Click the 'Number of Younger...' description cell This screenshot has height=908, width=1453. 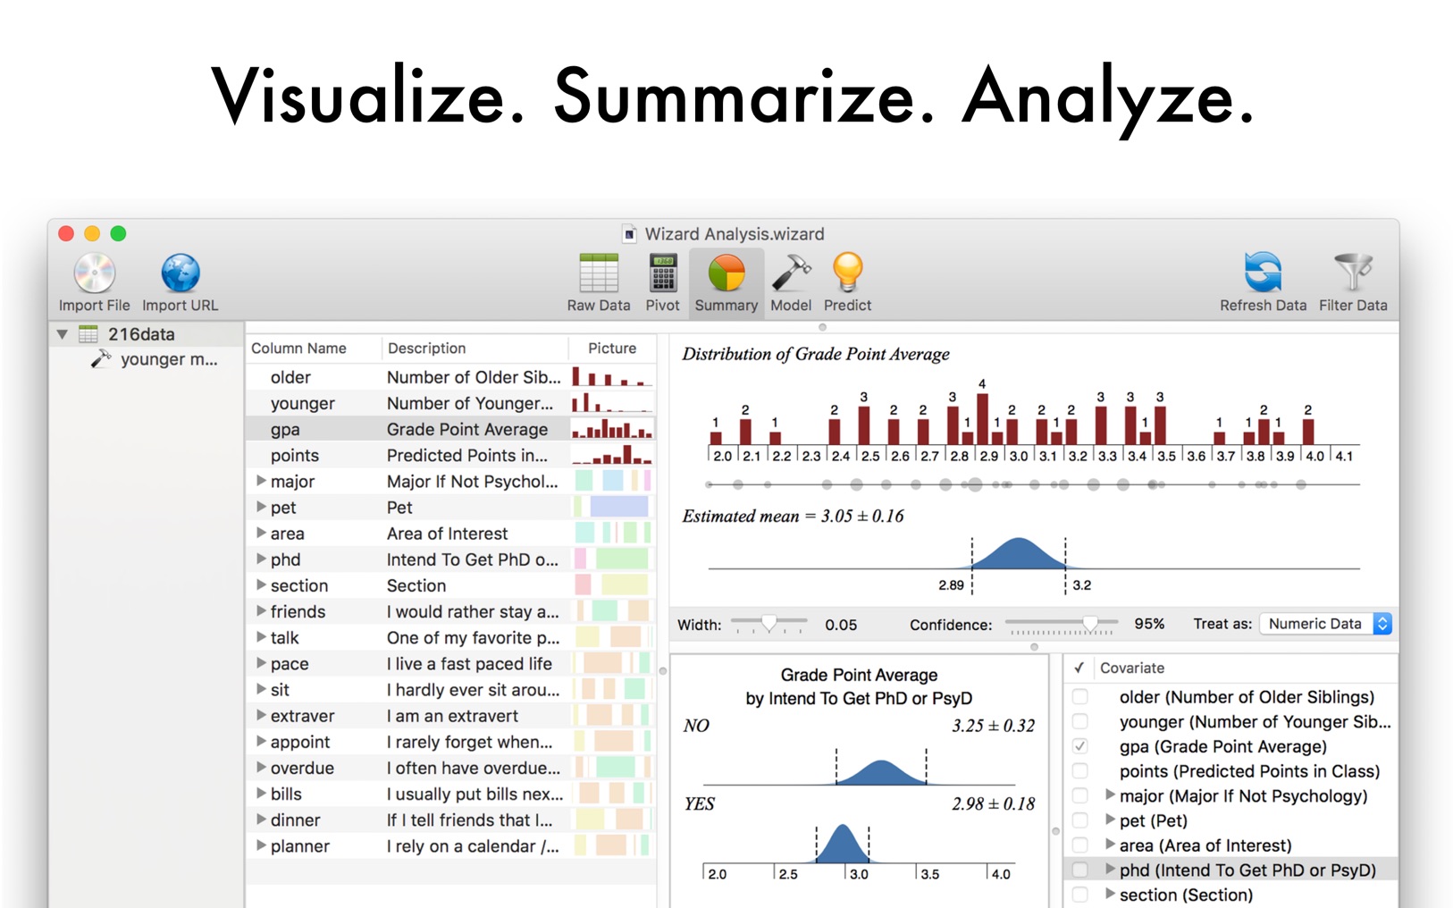pos(470,403)
